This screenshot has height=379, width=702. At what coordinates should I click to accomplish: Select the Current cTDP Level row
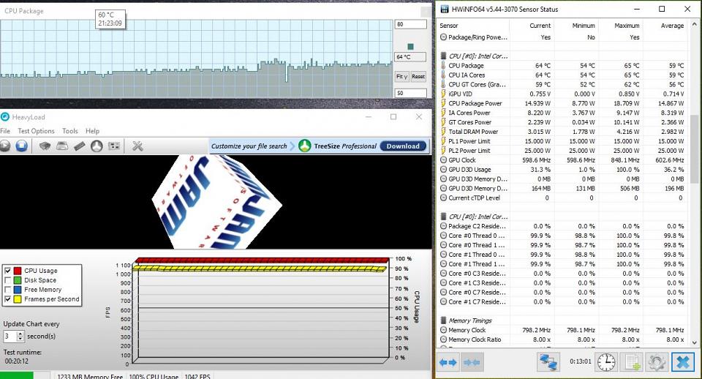tap(563, 198)
